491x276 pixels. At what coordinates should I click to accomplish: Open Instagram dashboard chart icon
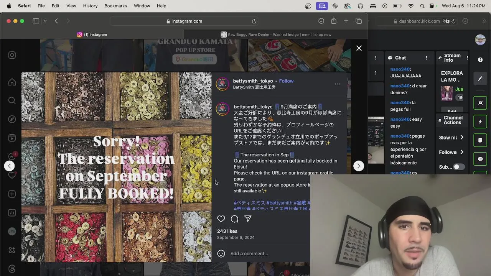pos(12,213)
